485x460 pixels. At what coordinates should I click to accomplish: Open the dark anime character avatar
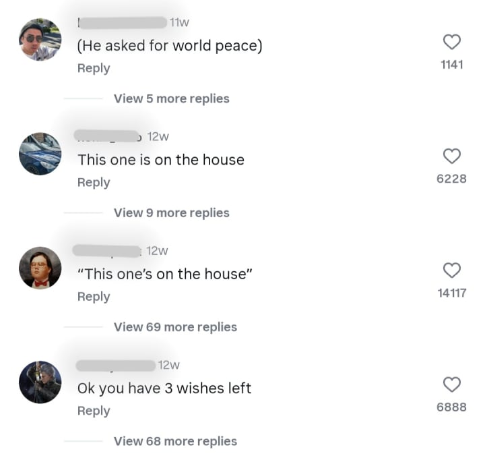40,382
